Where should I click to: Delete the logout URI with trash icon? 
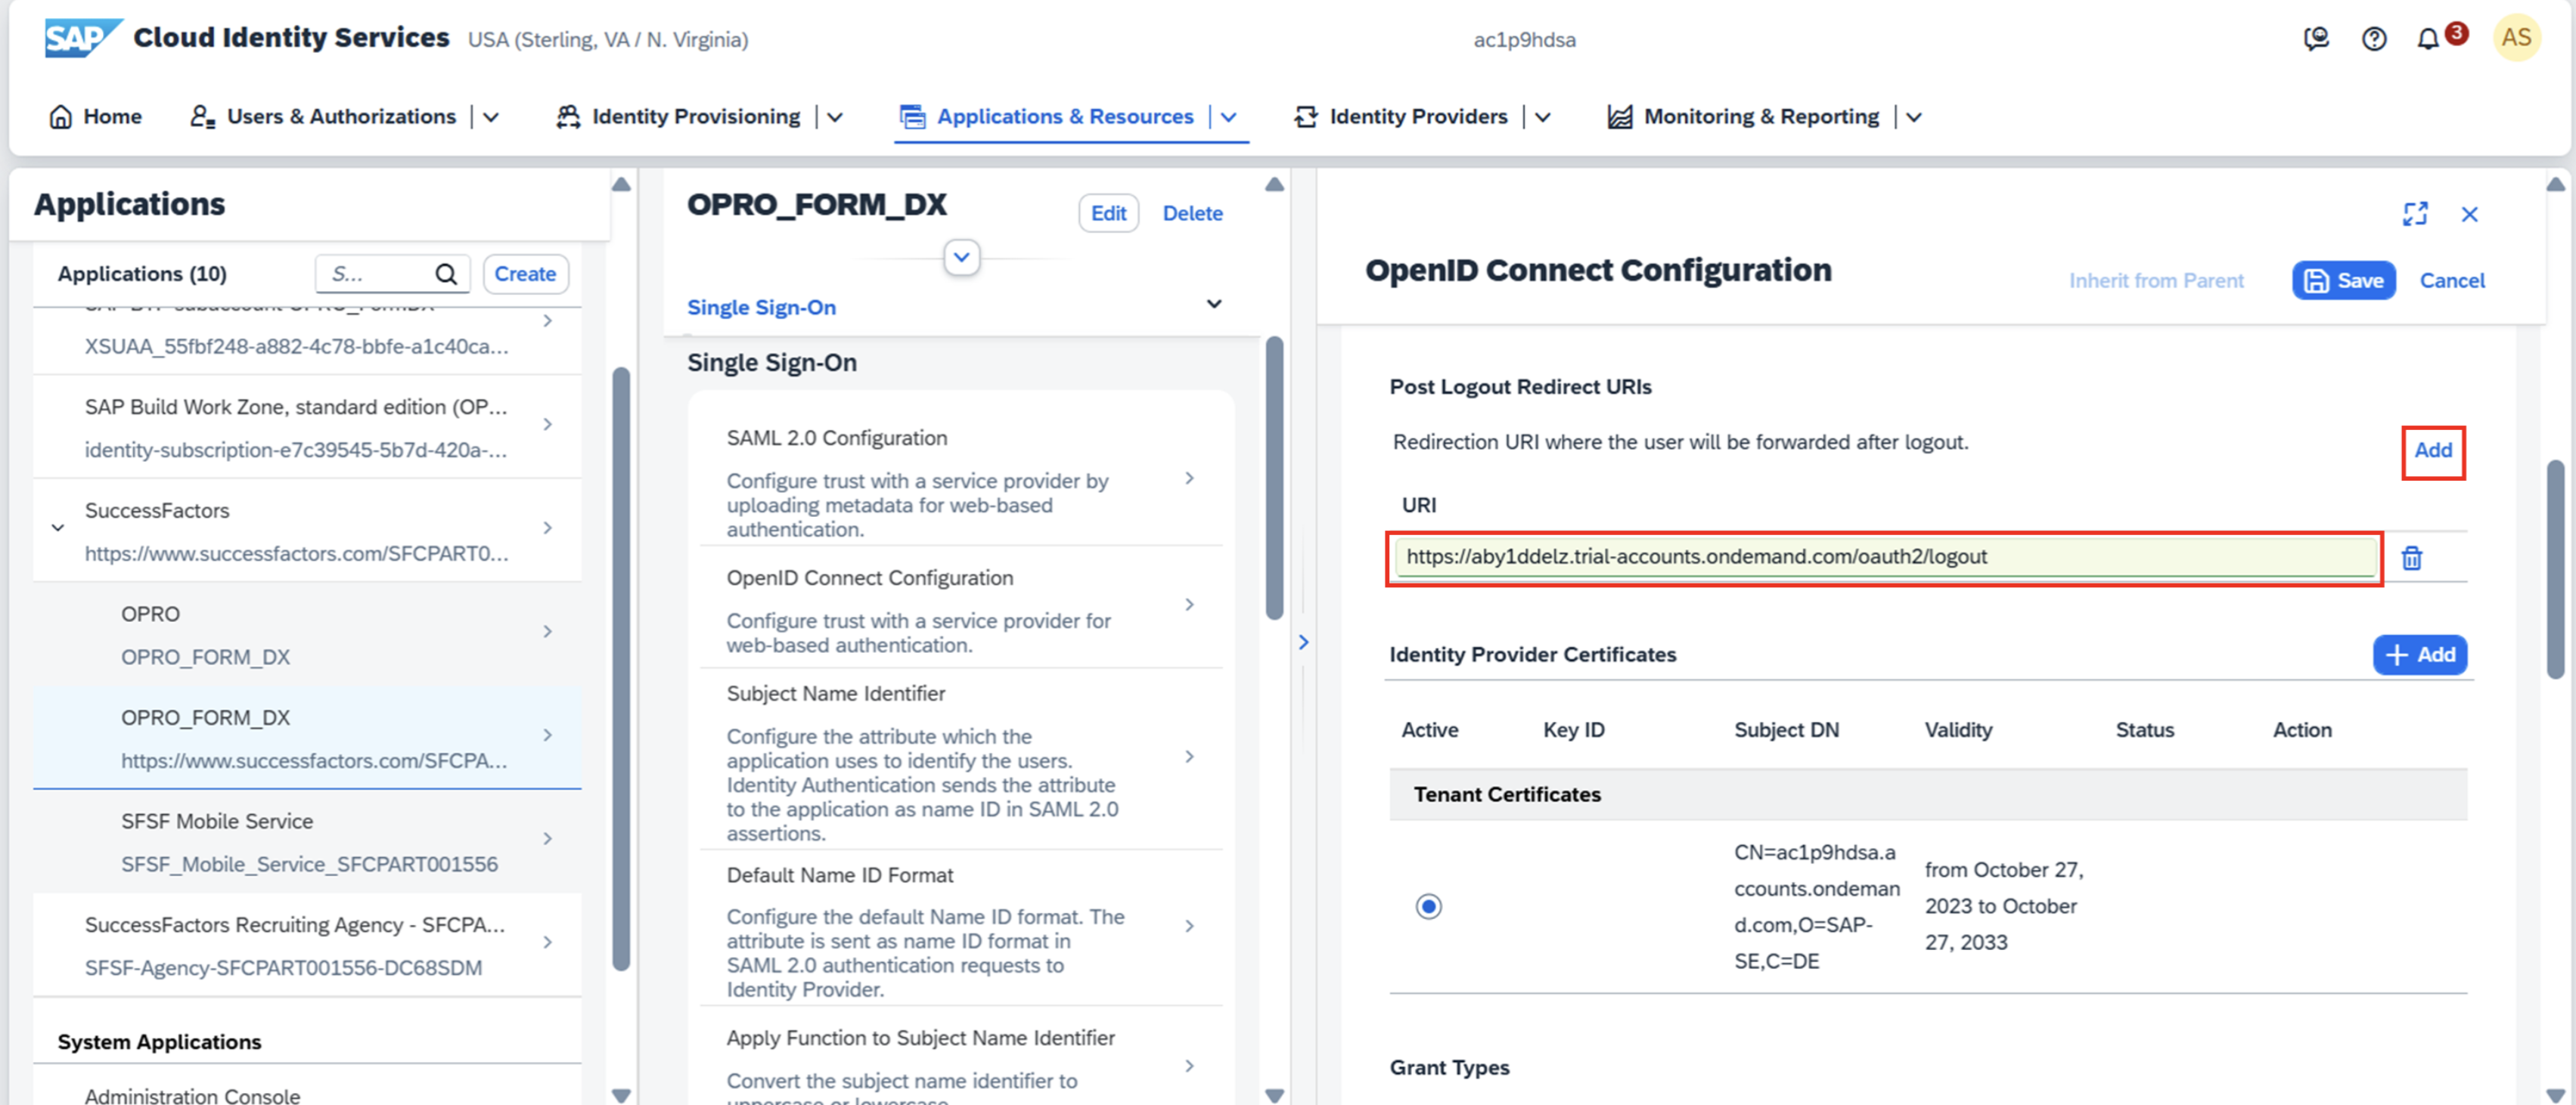click(2411, 558)
